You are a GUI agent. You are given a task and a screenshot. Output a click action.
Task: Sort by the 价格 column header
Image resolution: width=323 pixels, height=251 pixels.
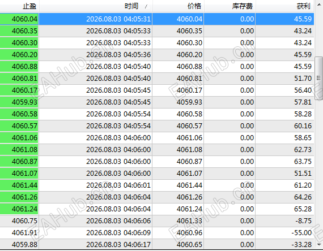click(178, 6)
